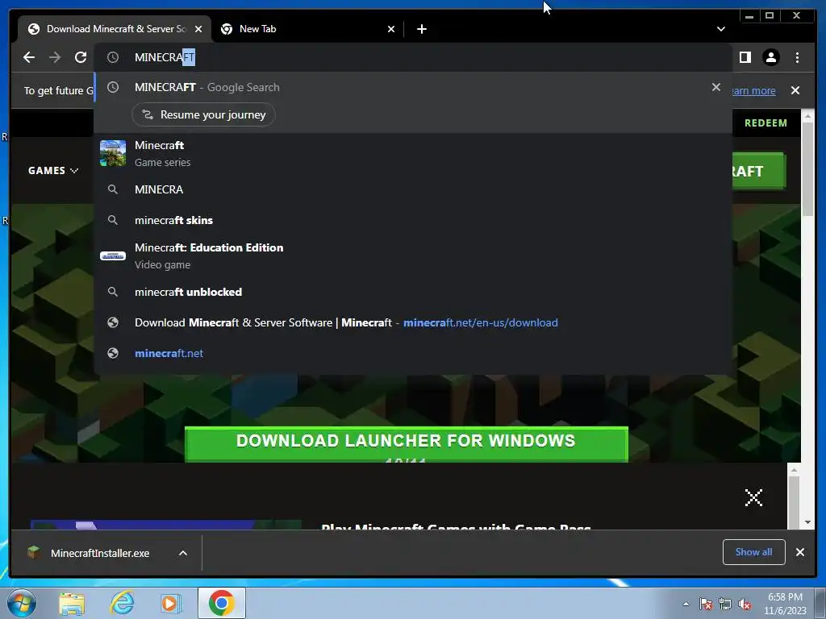
Task: Click Download Launcher for Windows button
Action: 407,444
